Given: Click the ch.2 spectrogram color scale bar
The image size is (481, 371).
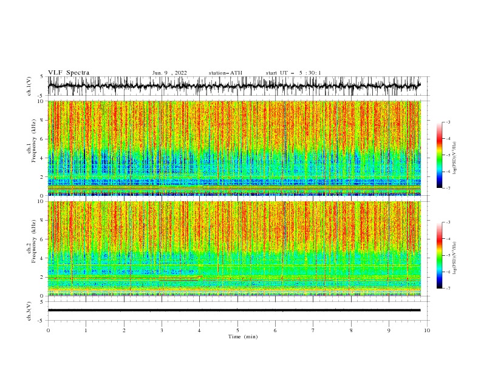Looking at the screenshot, I should pyautogui.click(x=439, y=255).
